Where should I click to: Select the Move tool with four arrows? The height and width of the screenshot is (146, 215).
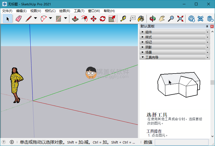point(94,19)
